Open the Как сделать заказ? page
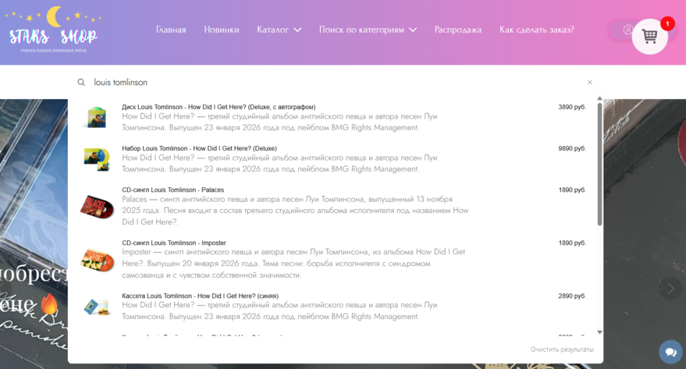Screen dimensions: 686x369 (x=537, y=30)
